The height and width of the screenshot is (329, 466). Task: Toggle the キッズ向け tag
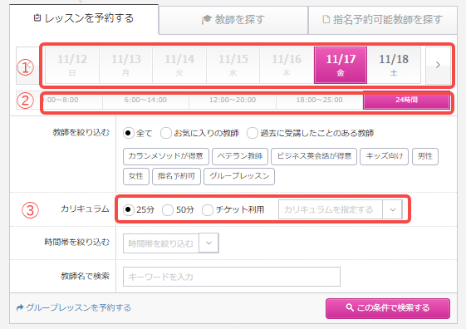pyautogui.click(x=384, y=156)
